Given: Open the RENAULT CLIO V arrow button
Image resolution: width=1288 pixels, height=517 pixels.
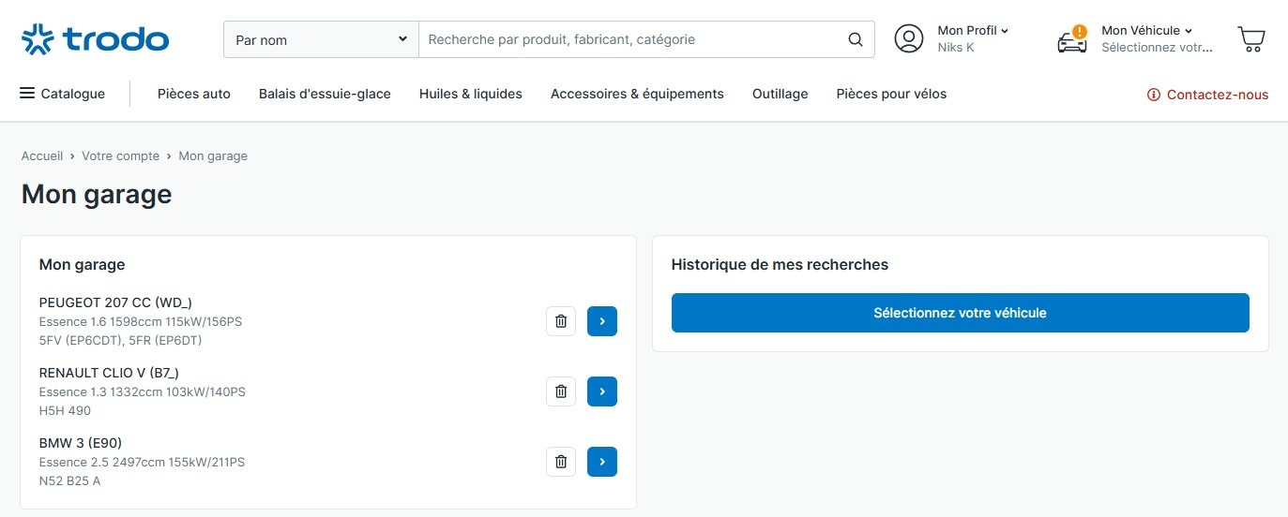Looking at the screenshot, I should 602,391.
